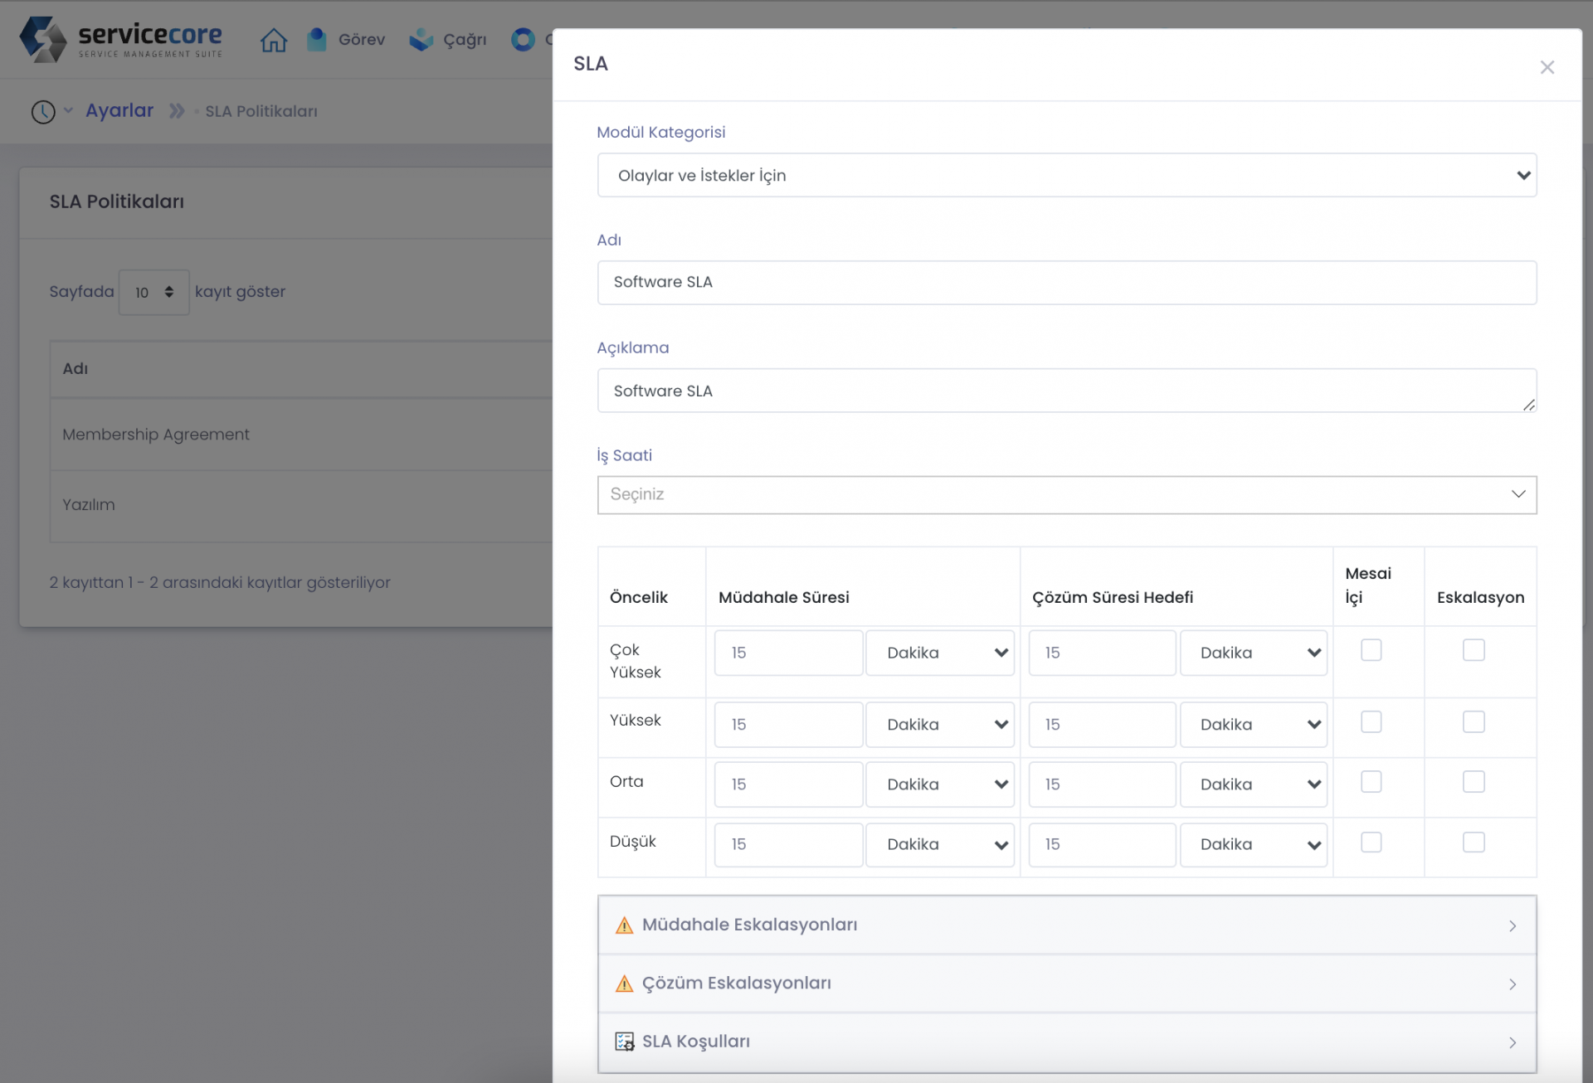
Task: Close the SLA dialog
Action: pos(1547,67)
